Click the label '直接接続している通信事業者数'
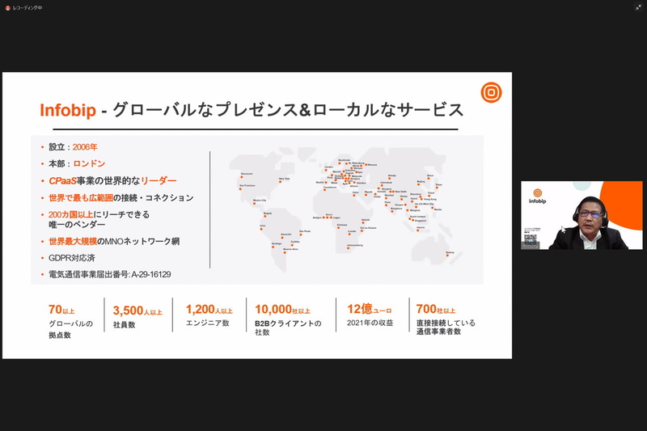 click(446, 327)
